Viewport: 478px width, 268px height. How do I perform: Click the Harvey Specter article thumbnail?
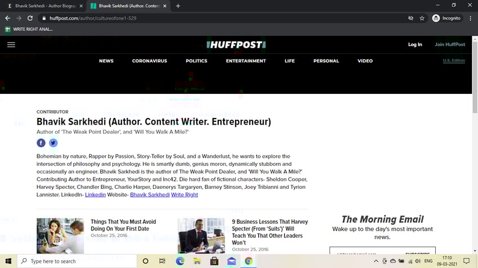[x=201, y=236]
